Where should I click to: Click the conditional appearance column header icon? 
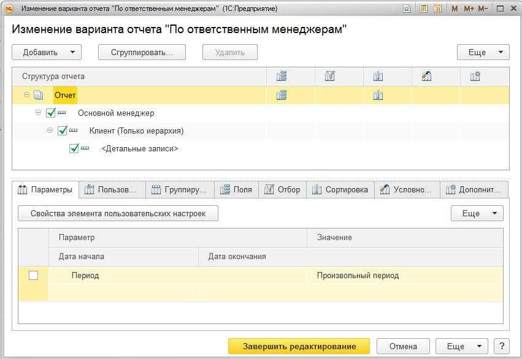pos(427,77)
